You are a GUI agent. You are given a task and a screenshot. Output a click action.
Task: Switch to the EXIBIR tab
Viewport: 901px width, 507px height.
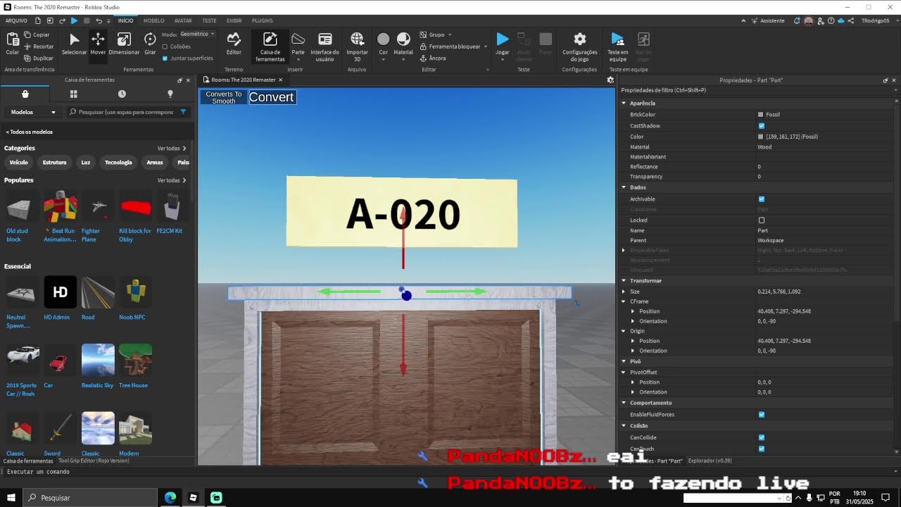pos(234,20)
